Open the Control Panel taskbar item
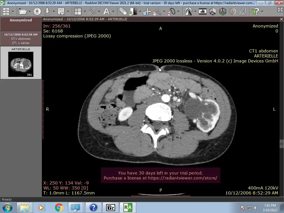 (75, 207)
